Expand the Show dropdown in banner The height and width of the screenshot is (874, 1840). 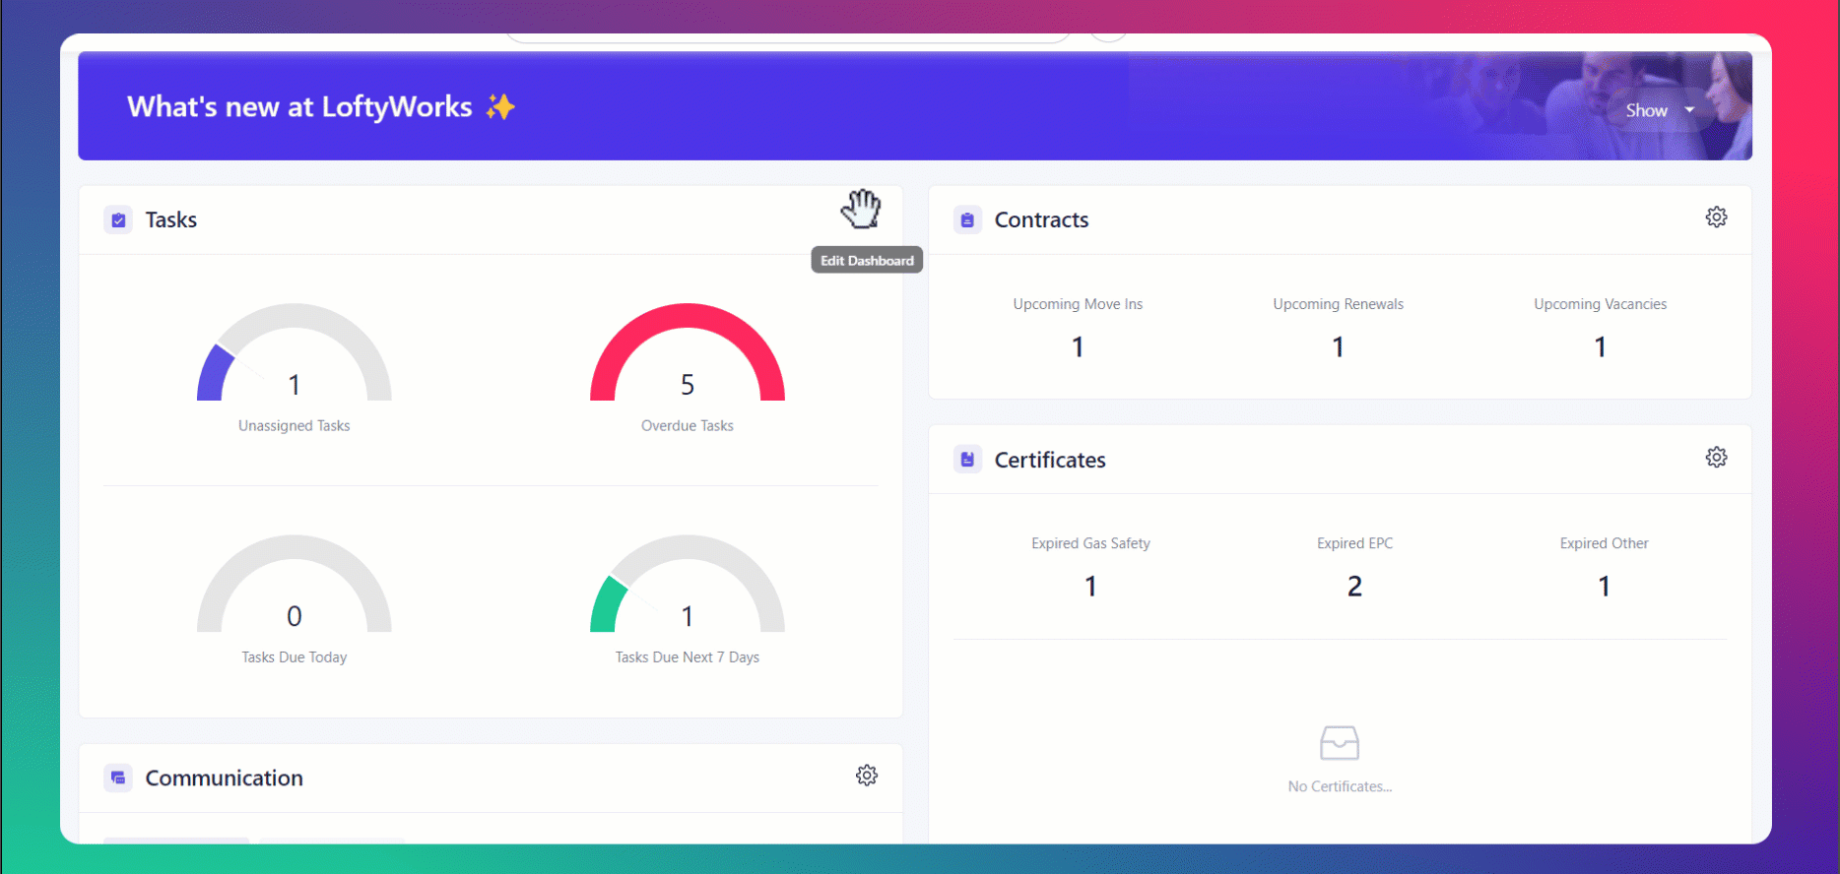(1660, 110)
